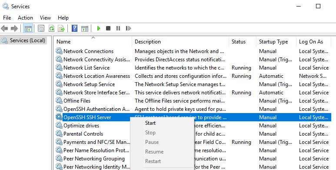336x170 pixels.
Task: Open the blue Help toolbar icon
Action: coord(74,28)
